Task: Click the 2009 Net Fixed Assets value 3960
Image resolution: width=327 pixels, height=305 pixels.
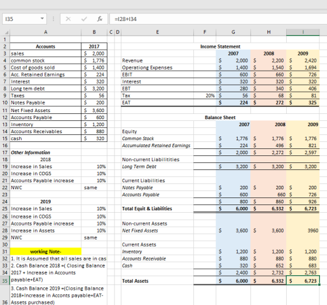Action: (x=303, y=231)
